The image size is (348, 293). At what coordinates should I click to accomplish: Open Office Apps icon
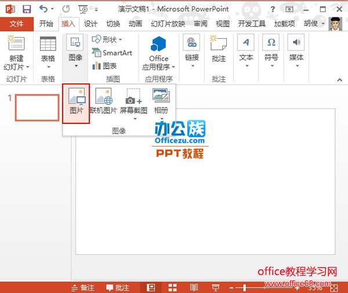pyautogui.click(x=158, y=43)
